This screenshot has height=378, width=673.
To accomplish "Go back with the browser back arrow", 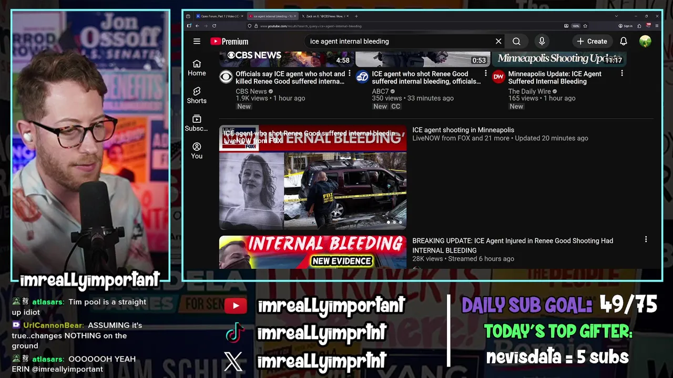I will tap(197, 26).
